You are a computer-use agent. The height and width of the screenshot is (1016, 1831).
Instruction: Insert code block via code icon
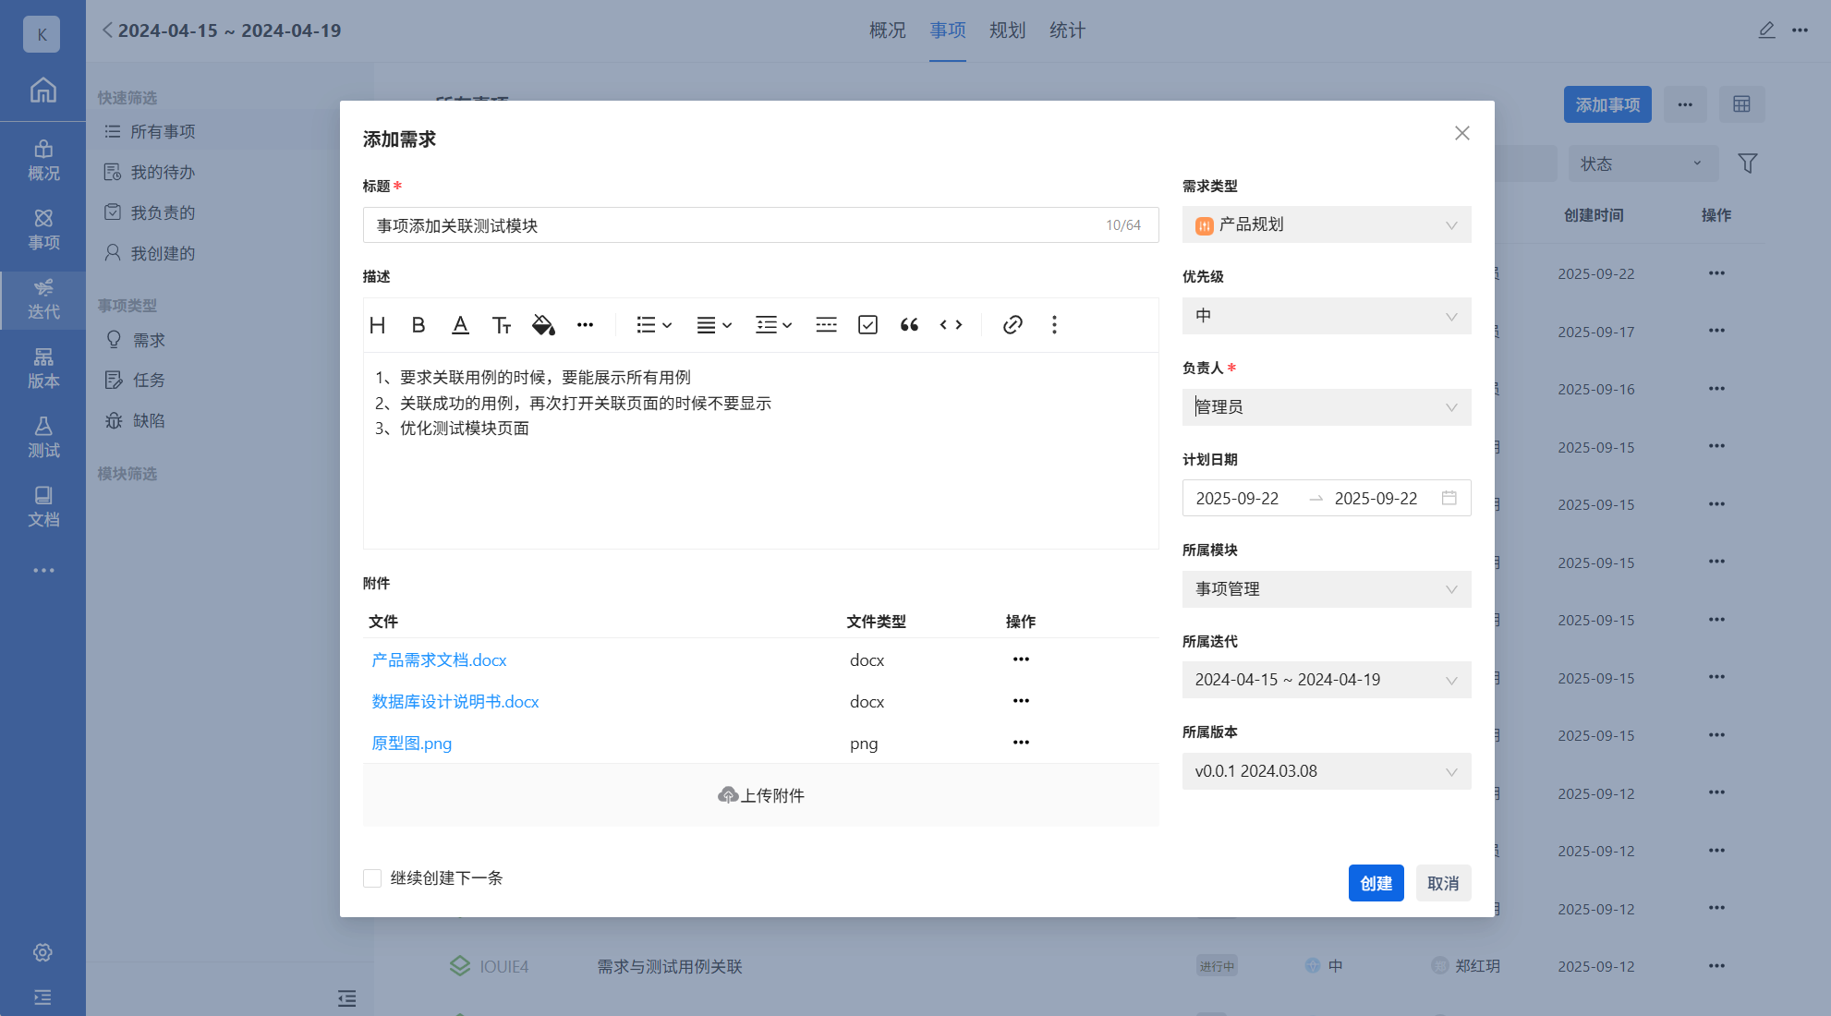tap(951, 325)
